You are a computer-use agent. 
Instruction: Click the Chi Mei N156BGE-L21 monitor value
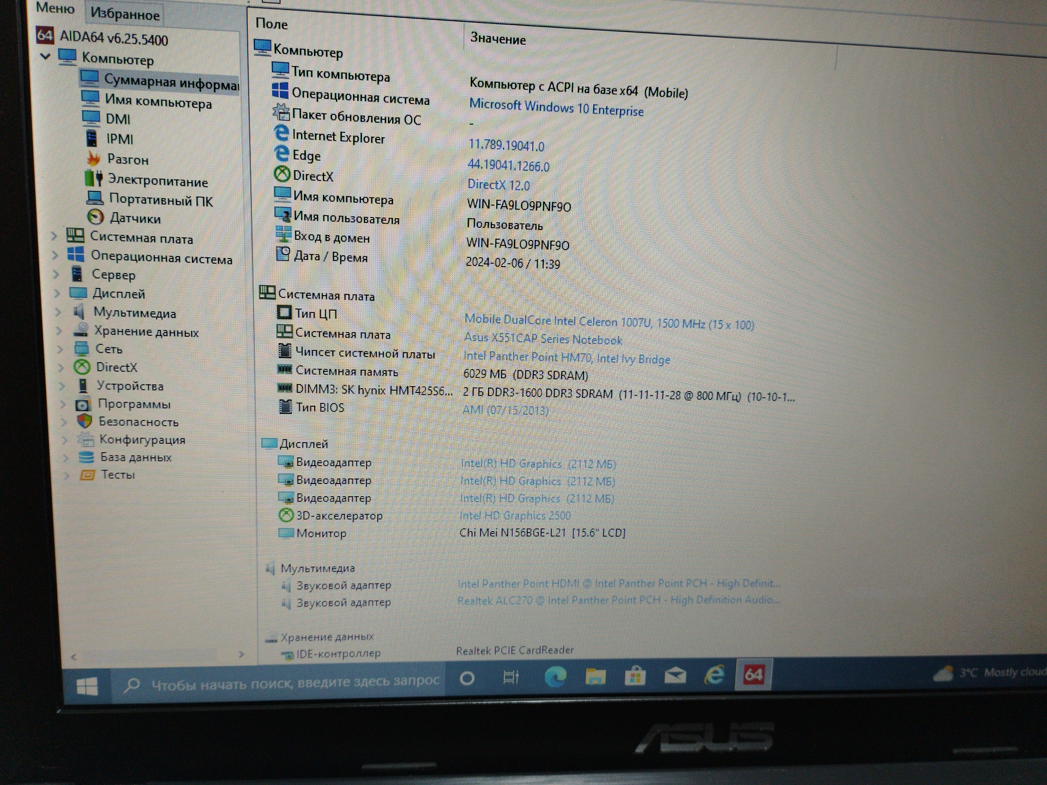[x=542, y=533]
